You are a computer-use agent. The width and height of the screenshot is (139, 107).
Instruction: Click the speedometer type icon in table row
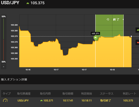tap(5, 100)
